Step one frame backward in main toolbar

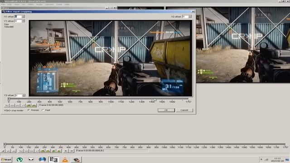point(26,151)
